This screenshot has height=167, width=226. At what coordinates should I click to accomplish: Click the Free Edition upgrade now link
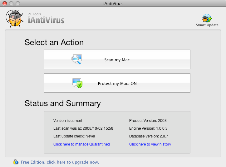coord(60,162)
